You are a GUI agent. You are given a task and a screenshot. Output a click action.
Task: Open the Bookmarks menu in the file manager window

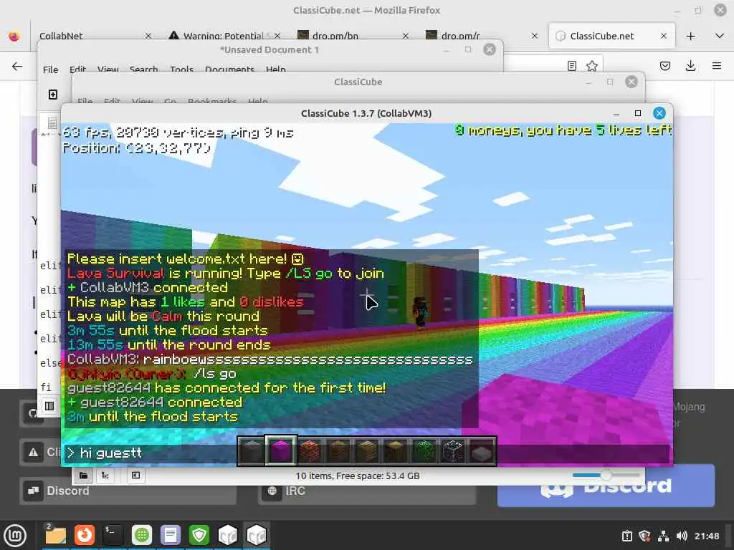[x=212, y=101]
